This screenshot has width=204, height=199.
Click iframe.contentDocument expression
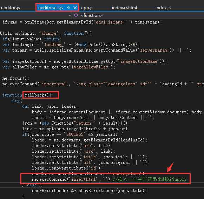click(x=78, y=112)
